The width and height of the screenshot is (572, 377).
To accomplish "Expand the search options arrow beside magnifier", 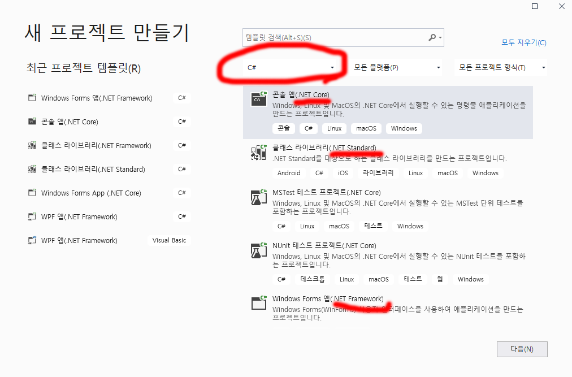I will (x=440, y=38).
